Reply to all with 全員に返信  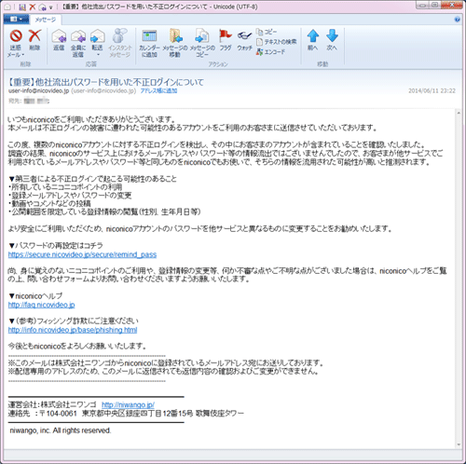point(78,43)
